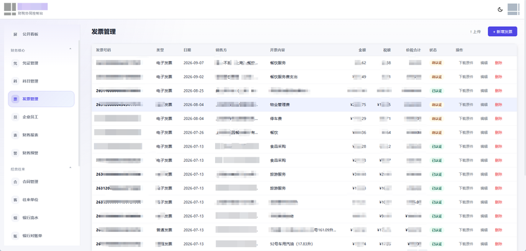Click the 往来单位 sidebar icon

click(x=14, y=200)
